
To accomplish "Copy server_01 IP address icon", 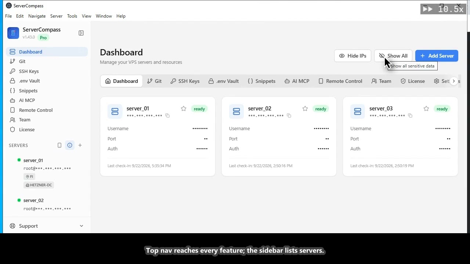I will click(x=167, y=115).
